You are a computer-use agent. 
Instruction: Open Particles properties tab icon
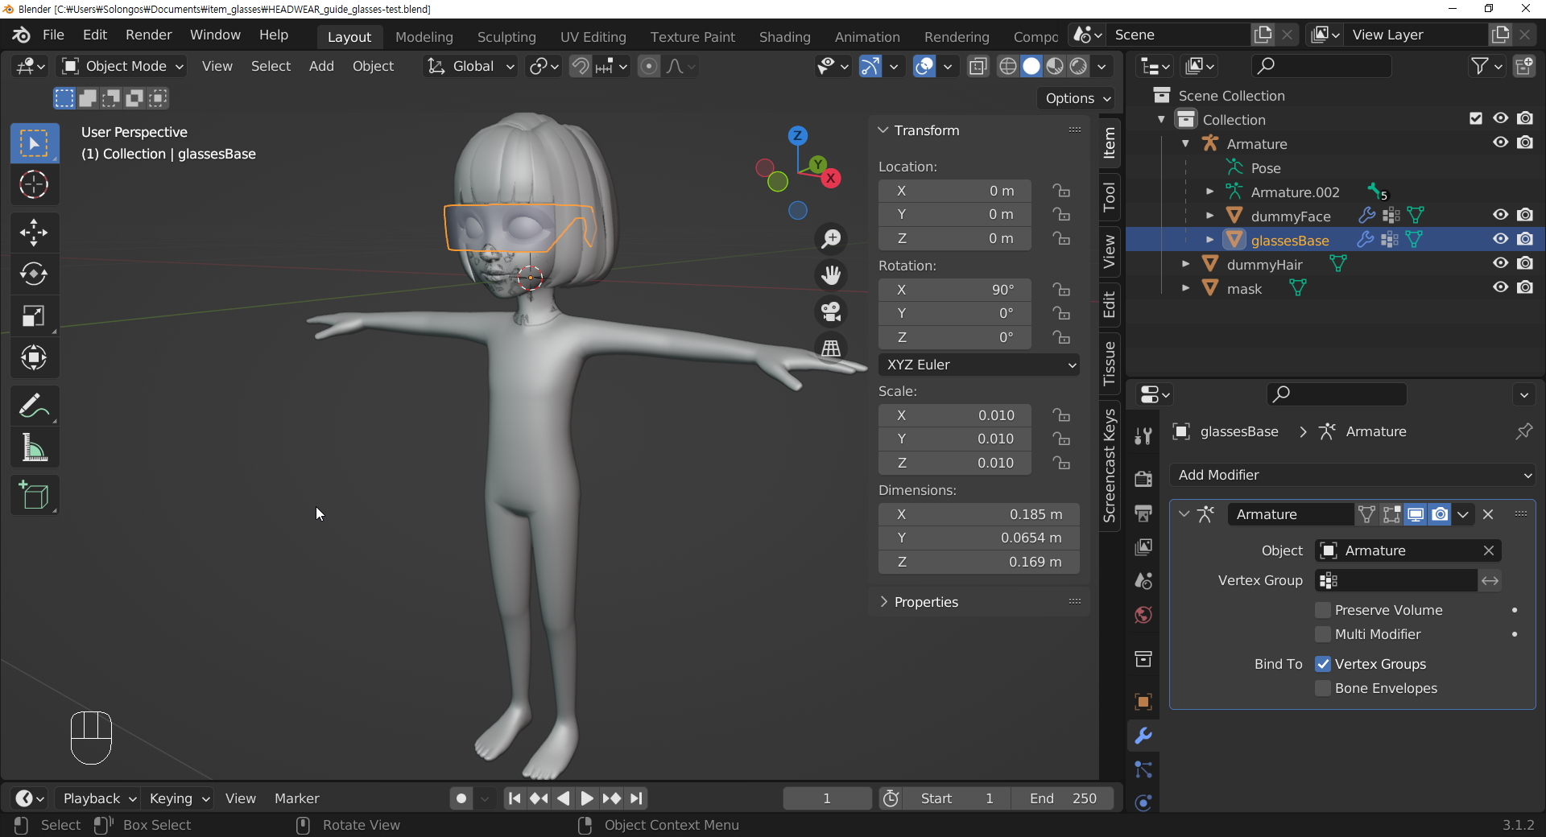coord(1143,770)
